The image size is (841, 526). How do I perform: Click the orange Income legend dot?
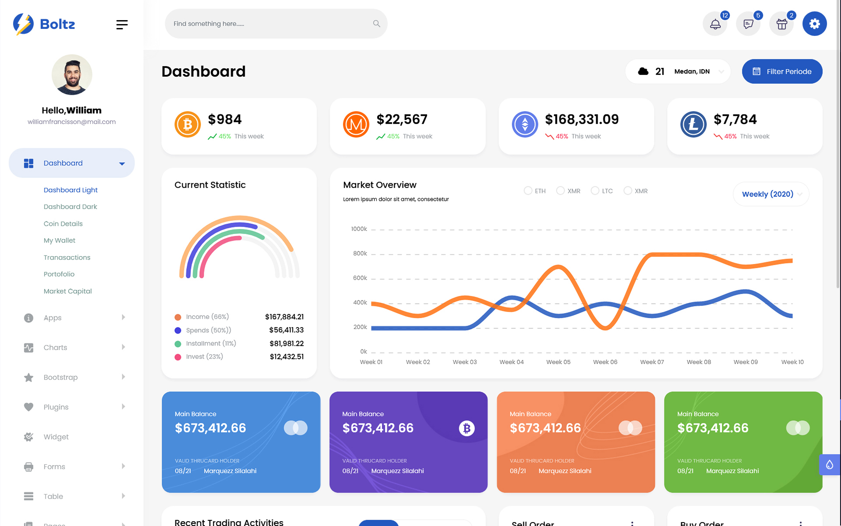178,317
